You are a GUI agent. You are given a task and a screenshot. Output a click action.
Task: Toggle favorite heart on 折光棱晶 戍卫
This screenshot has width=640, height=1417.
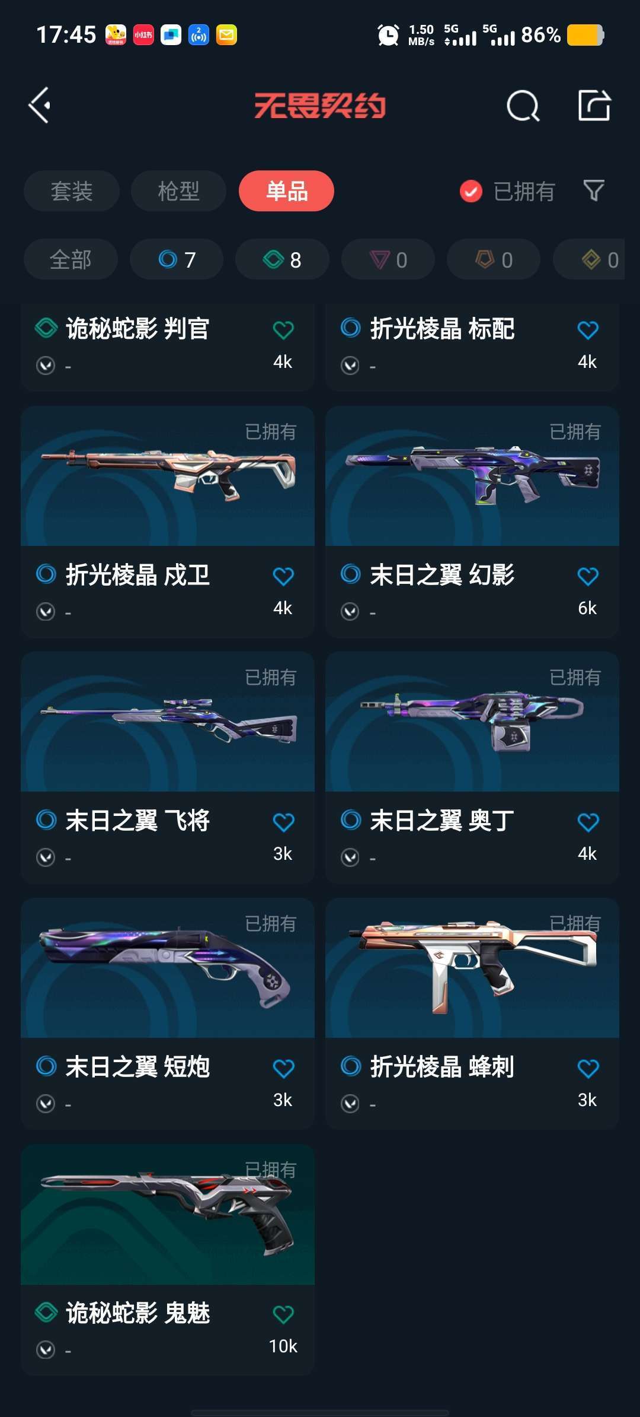283,576
